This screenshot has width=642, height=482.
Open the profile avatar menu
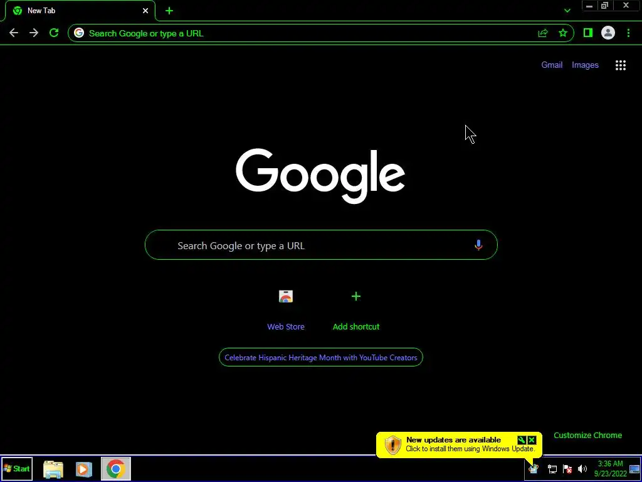coord(608,33)
